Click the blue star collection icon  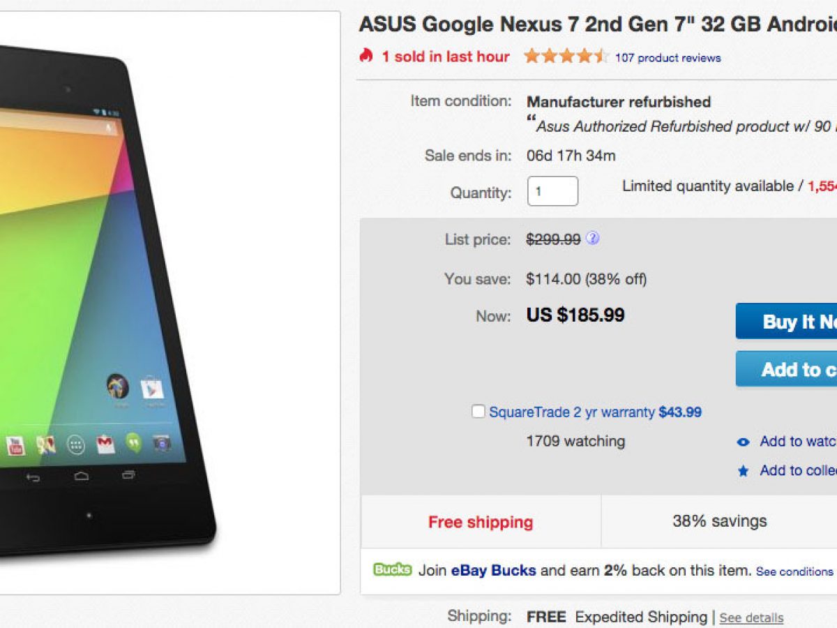[x=744, y=471]
